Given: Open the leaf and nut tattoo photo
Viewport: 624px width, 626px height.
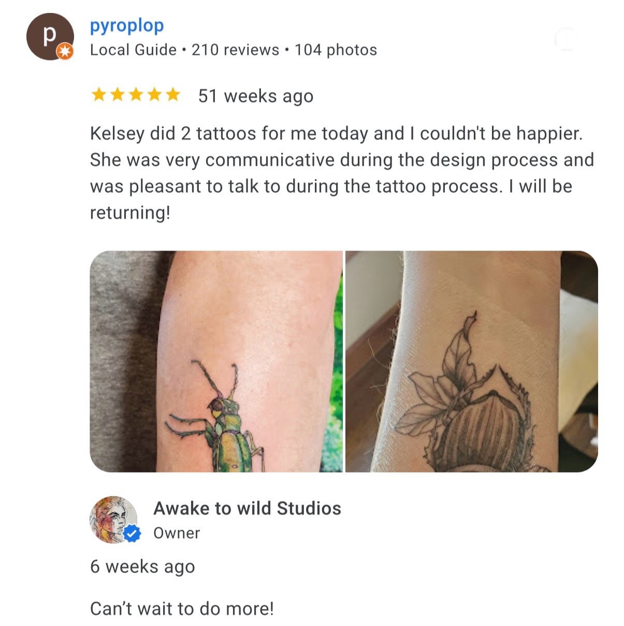Looking at the screenshot, I should pyautogui.click(x=472, y=361).
